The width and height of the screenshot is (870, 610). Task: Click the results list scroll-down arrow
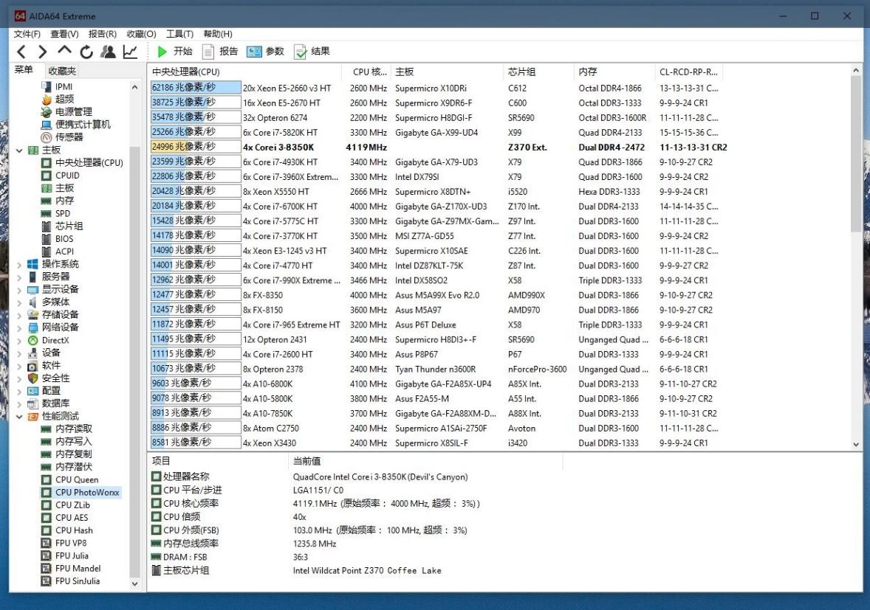[855, 444]
